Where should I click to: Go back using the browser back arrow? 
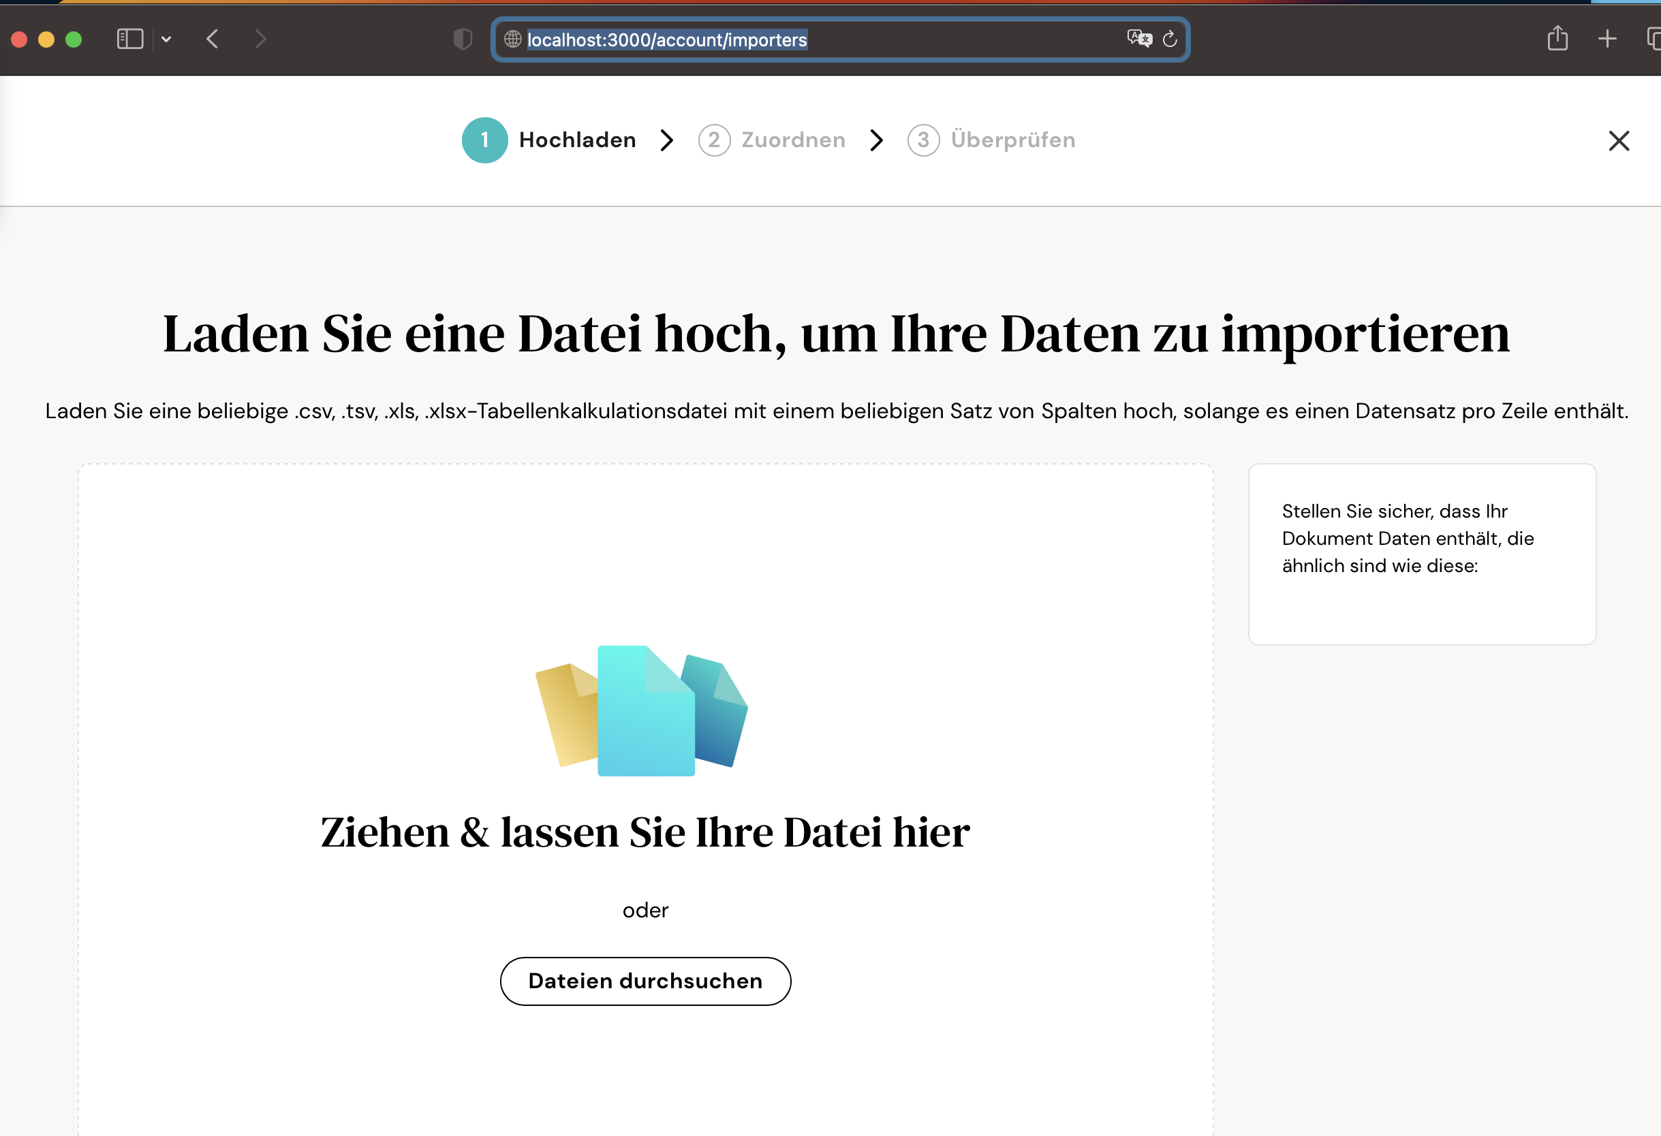click(x=213, y=39)
